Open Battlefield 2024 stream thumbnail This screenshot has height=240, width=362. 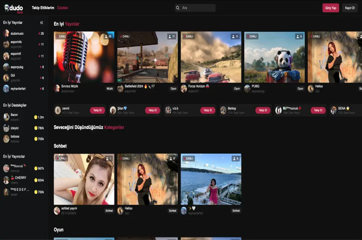(x=148, y=57)
